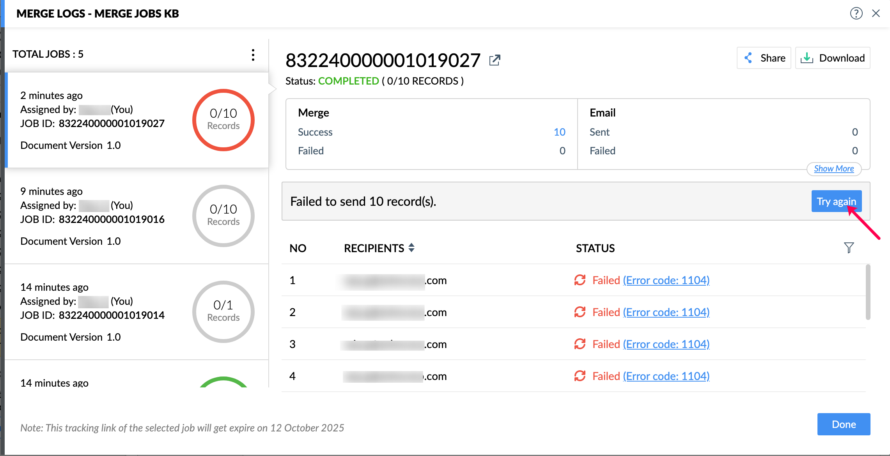Download the merge job log
The width and height of the screenshot is (890, 456).
tap(833, 58)
